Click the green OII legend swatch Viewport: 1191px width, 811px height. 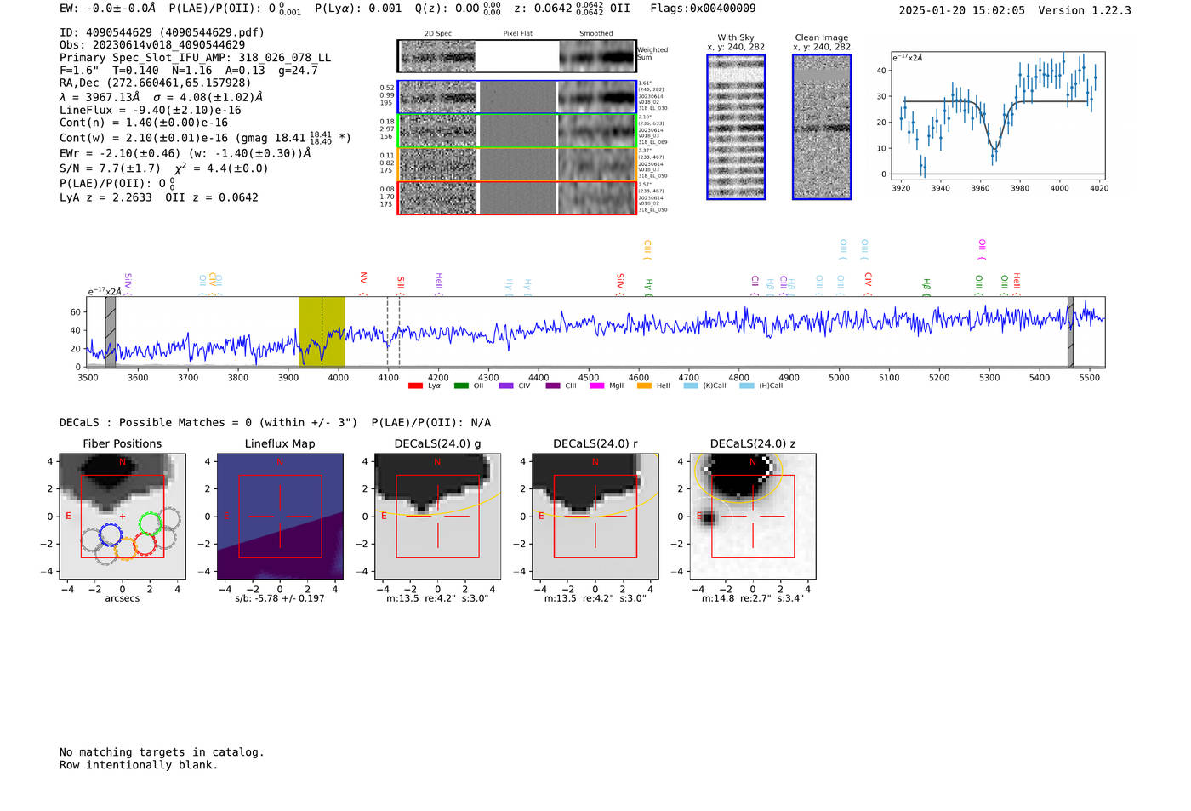coord(461,386)
